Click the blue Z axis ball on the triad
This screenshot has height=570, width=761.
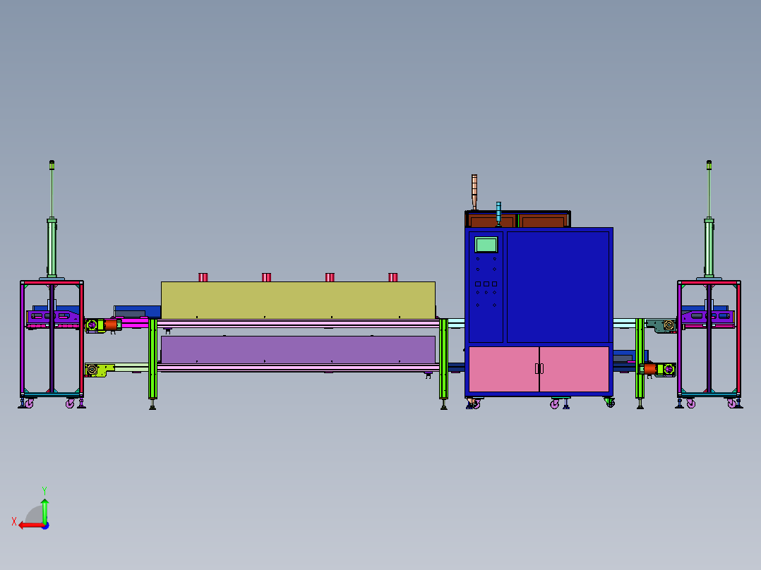tap(45, 526)
